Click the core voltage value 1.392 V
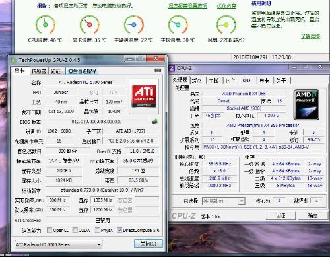The height and width of the screenshot is (257, 330). [271, 116]
